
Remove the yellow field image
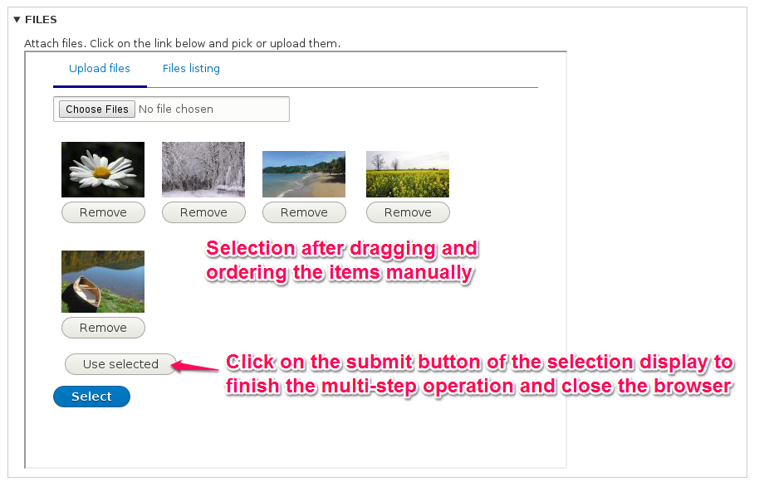pyautogui.click(x=408, y=212)
